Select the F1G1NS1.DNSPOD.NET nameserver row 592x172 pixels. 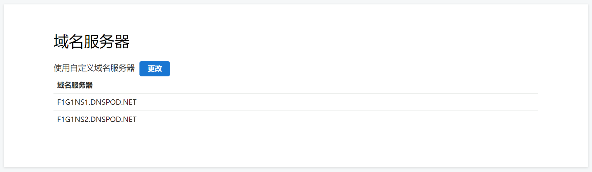click(x=97, y=102)
